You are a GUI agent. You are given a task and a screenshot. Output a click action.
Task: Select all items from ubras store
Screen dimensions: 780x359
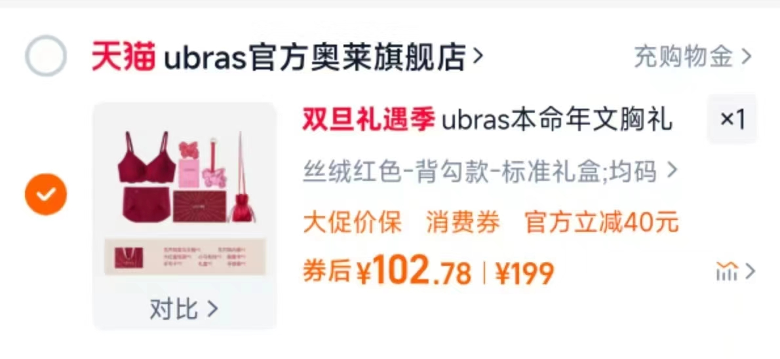coord(46,56)
